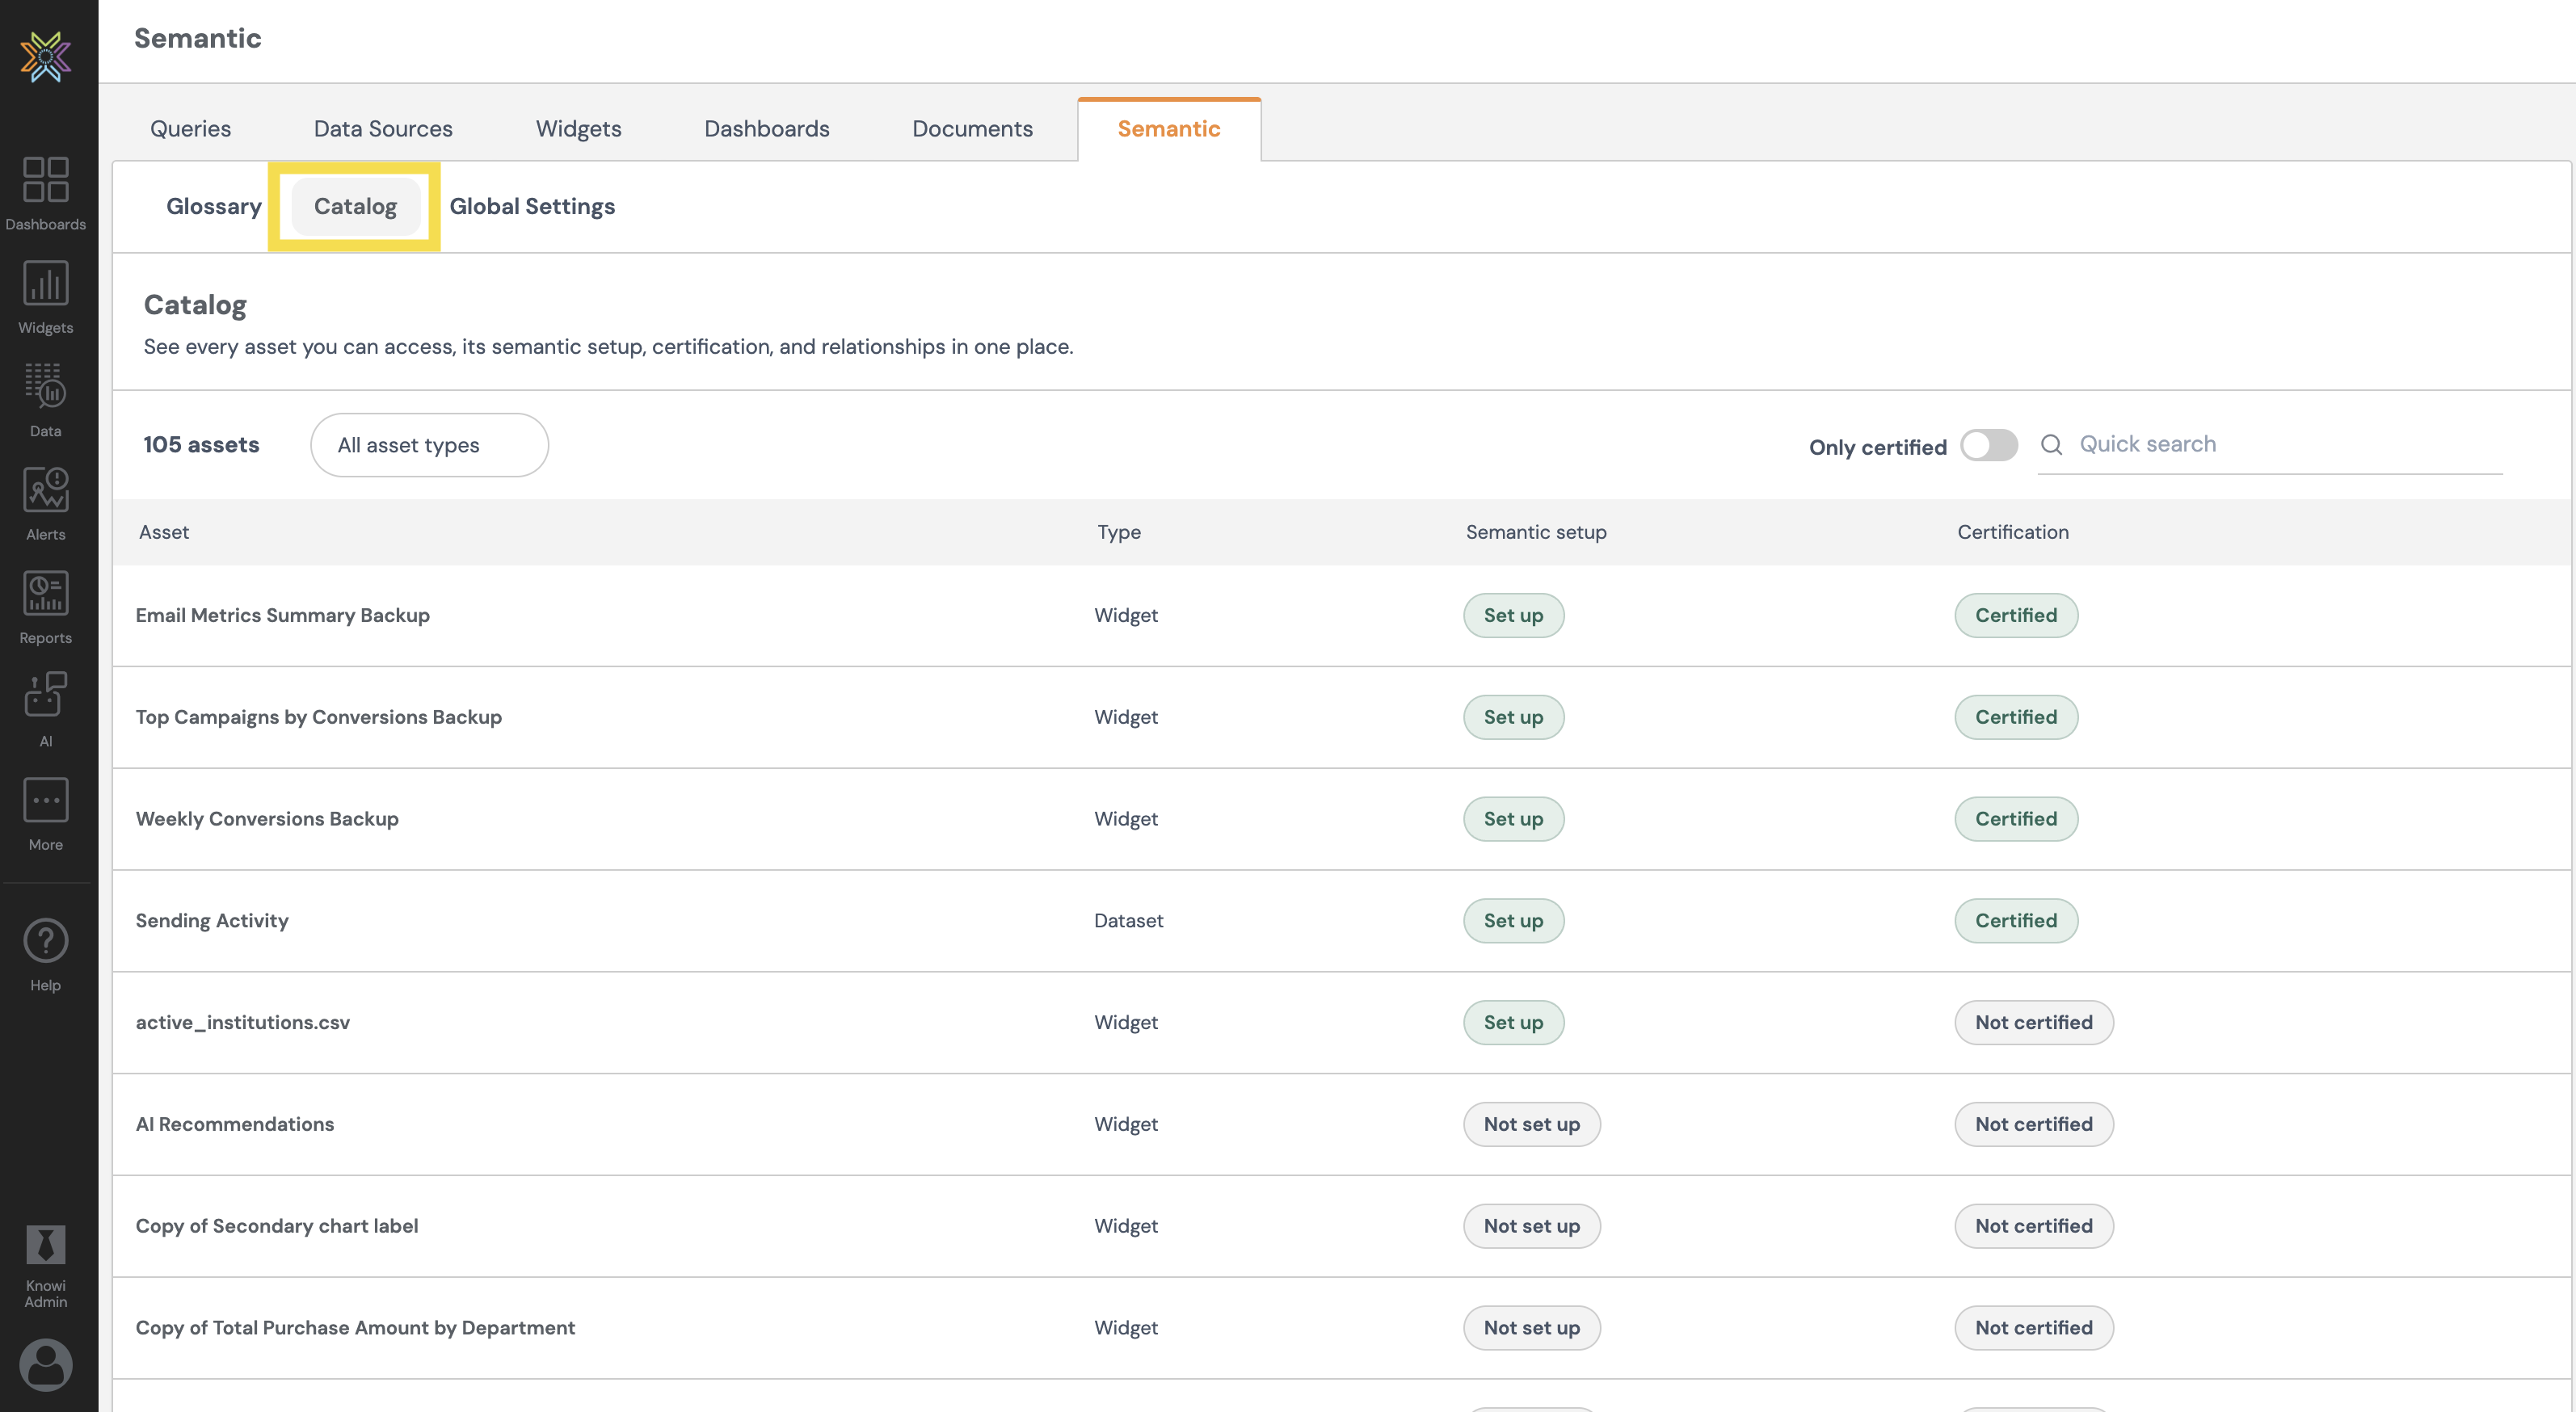Open Top Campaigns by Conversions Backup asset

tap(319, 717)
